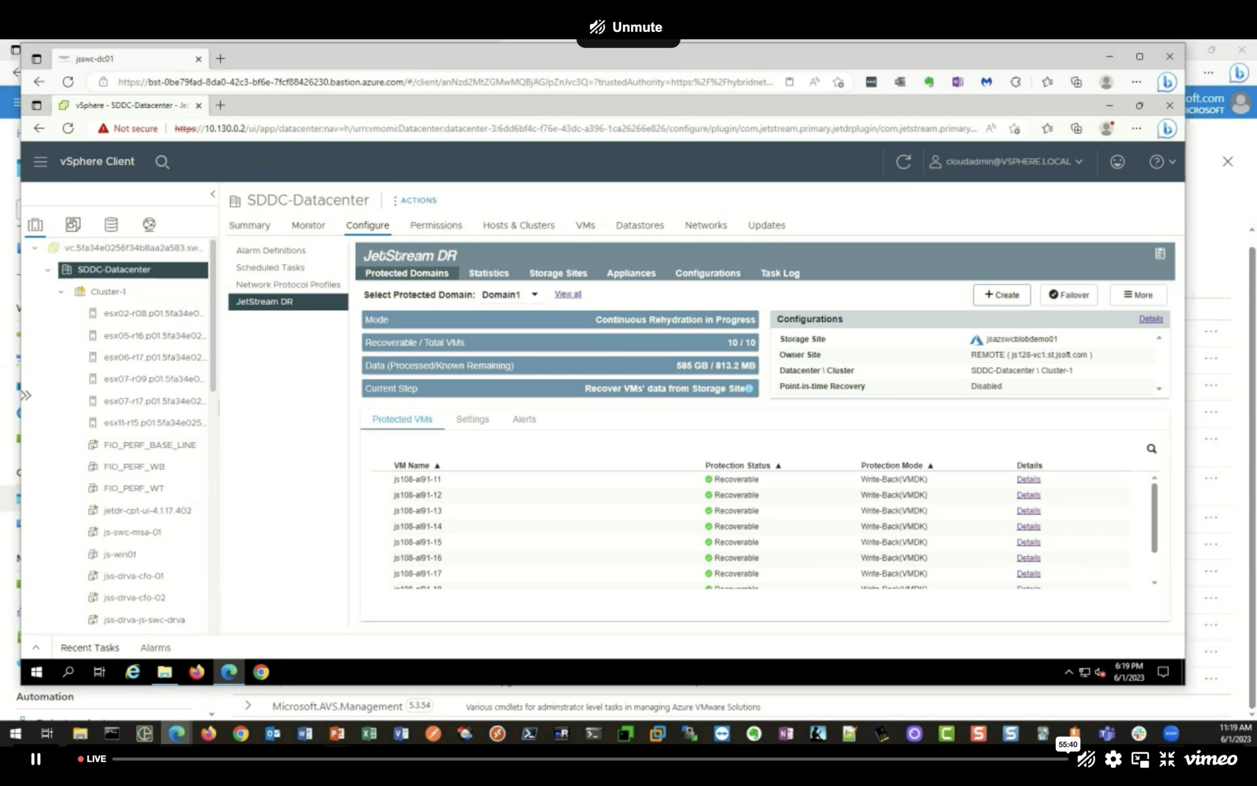Click the View all link

point(568,294)
